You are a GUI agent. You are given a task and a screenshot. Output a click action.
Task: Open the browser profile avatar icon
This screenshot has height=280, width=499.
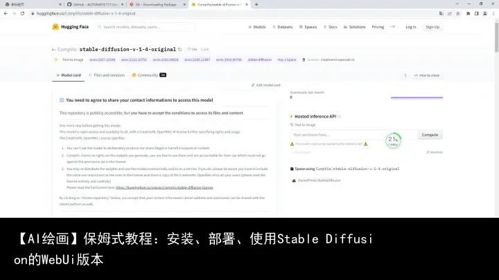(x=485, y=13)
